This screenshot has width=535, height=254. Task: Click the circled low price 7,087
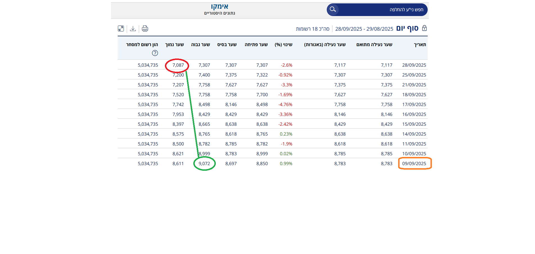pos(178,65)
